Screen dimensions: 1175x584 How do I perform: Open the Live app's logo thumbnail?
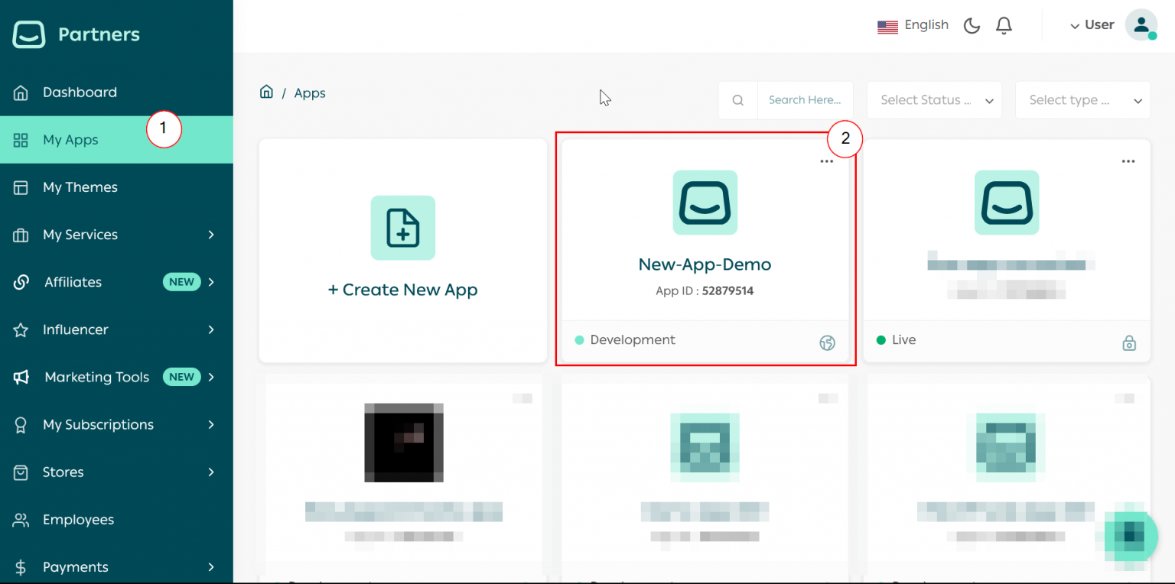[1007, 203]
